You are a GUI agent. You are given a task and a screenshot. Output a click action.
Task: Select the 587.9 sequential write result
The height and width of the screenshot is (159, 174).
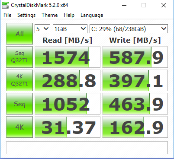(135, 57)
